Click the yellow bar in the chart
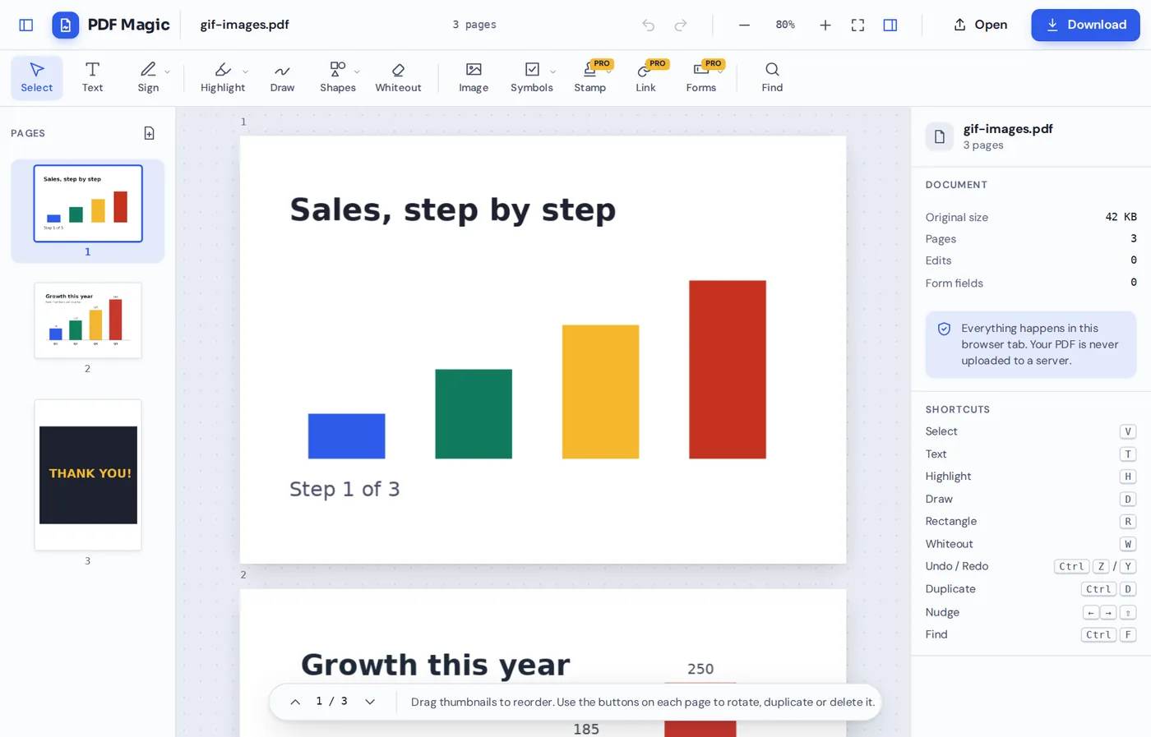 (x=600, y=392)
